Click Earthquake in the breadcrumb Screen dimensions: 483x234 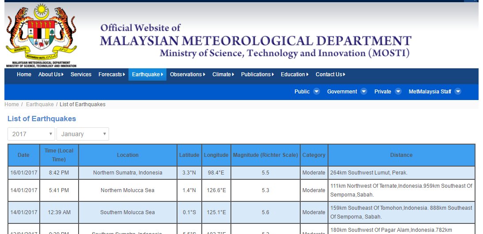pos(40,104)
